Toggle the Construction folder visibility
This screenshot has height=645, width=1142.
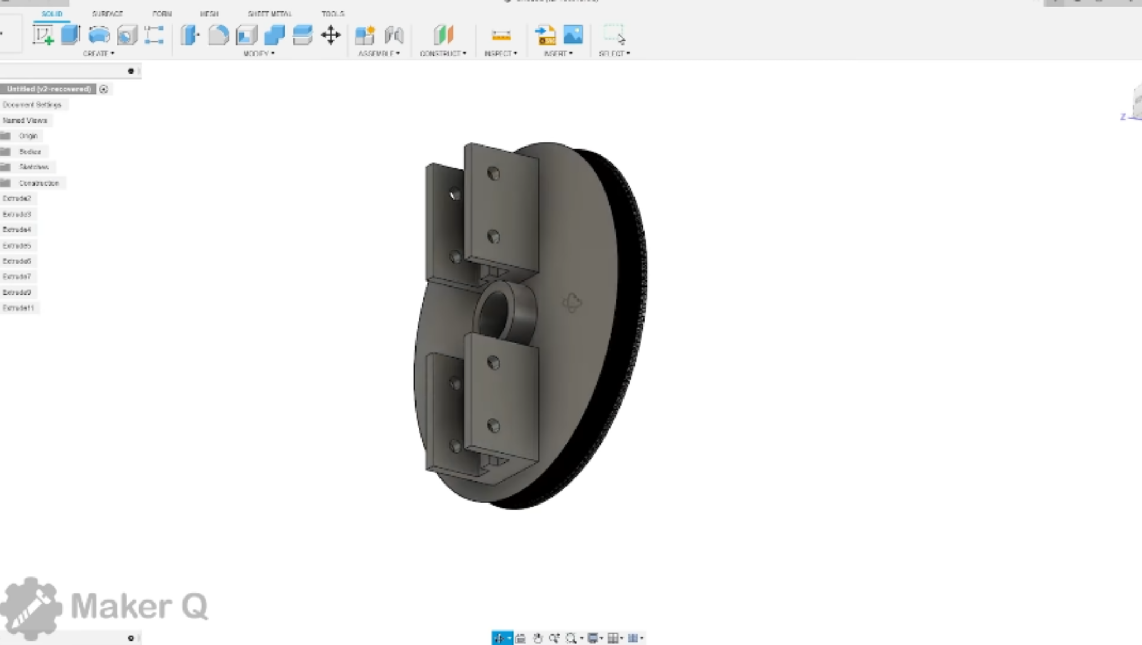tap(8, 183)
